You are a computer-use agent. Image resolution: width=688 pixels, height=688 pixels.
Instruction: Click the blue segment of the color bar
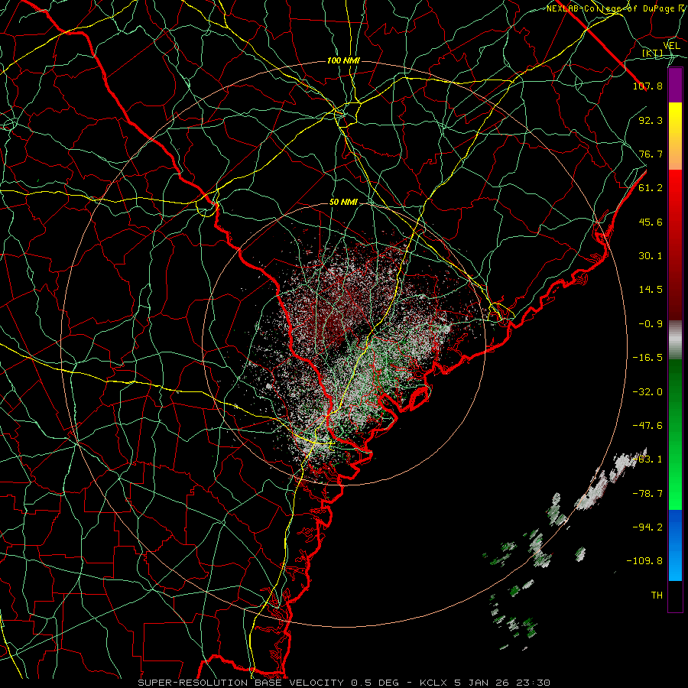click(x=675, y=545)
